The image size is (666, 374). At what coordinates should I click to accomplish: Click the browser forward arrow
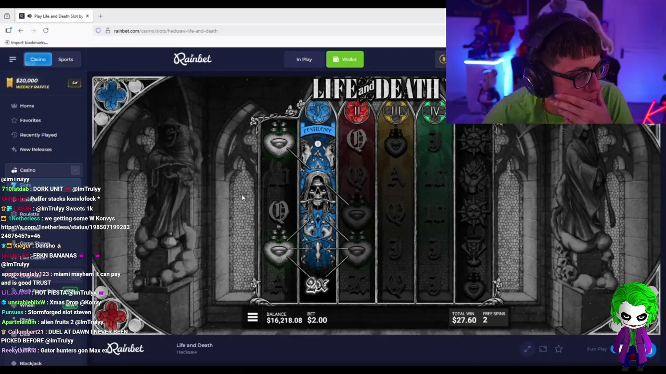pos(33,31)
